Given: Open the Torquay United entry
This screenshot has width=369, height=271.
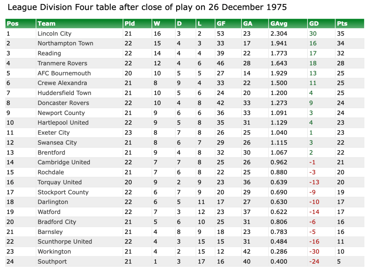Looking at the screenshot, I should click(60, 182).
